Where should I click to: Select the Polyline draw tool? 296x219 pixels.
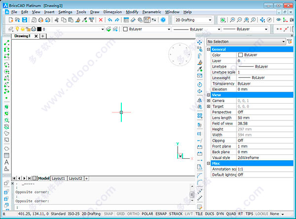(x=6, y=49)
